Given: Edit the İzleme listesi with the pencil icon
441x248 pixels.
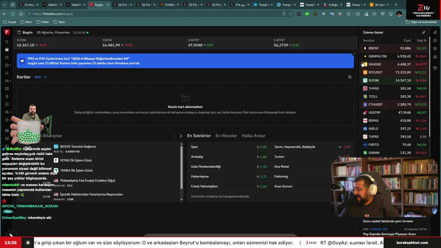Looking at the screenshot, I should pyautogui.click(x=424, y=32).
